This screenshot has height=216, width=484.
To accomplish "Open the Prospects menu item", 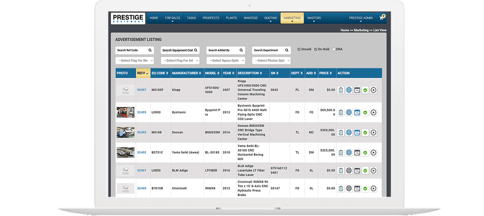I will (211, 18).
